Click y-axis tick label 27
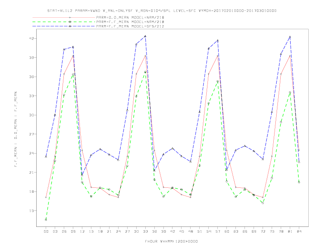This screenshot has width=326, height=252. (x=31, y=134)
